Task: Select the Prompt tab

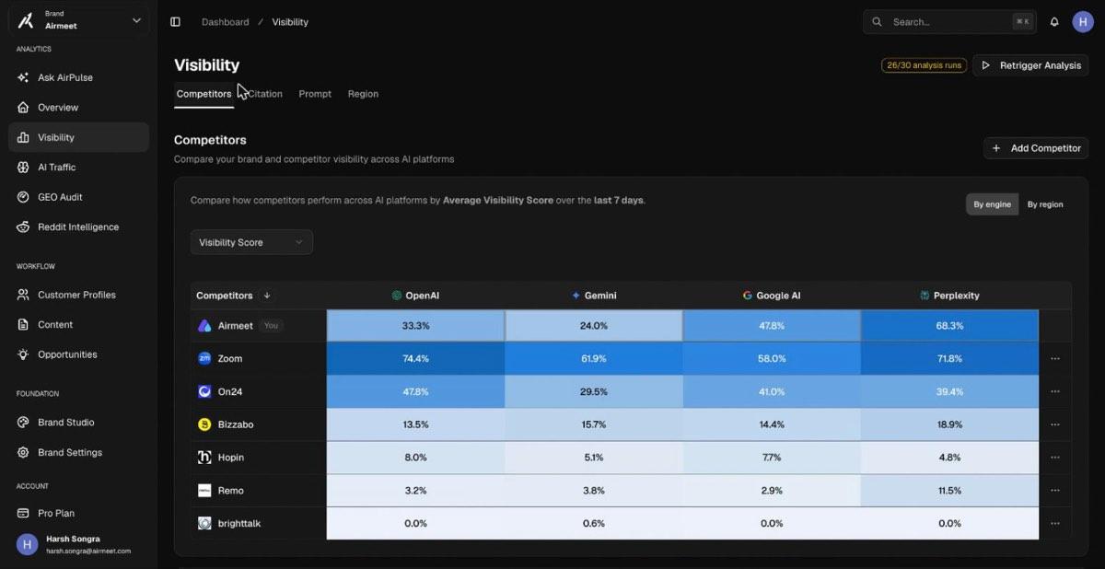Action: click(315, 94)
